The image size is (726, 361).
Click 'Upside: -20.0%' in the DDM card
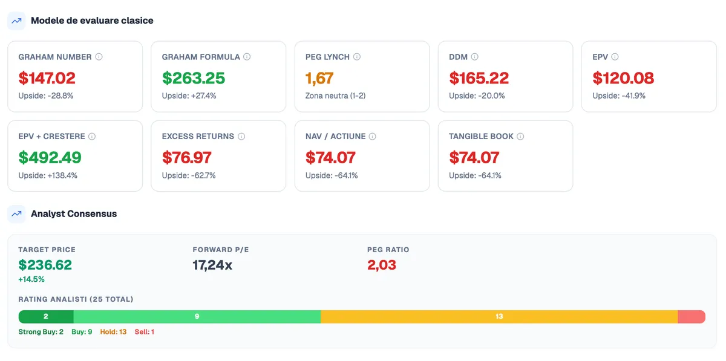pyautogui.click(x=477, y=96)
